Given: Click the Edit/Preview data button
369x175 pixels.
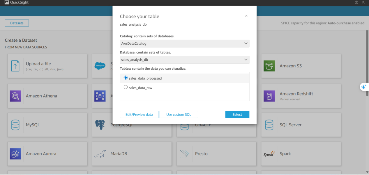Looking at the screenshot, I should [x=139, y=114].
